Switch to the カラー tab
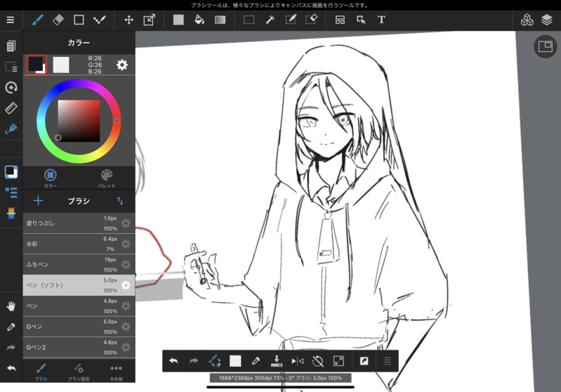 tap(51, 178)
